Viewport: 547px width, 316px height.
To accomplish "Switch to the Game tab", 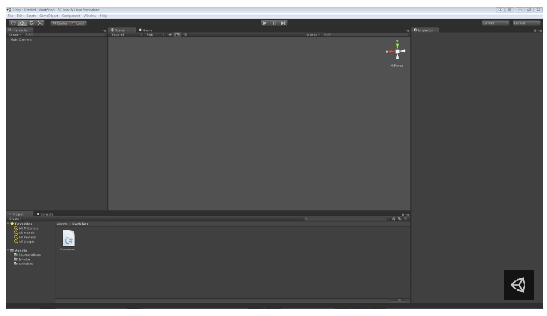I will 145,30.
